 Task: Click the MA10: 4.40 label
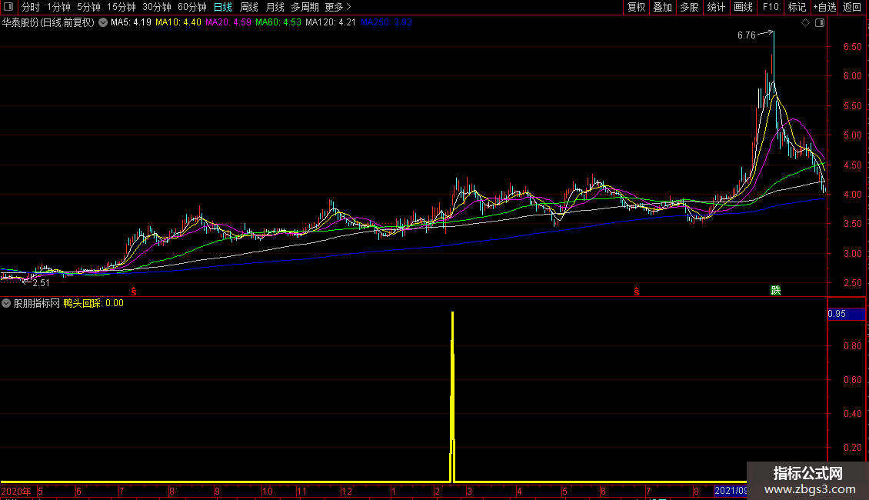click(178, 22)
